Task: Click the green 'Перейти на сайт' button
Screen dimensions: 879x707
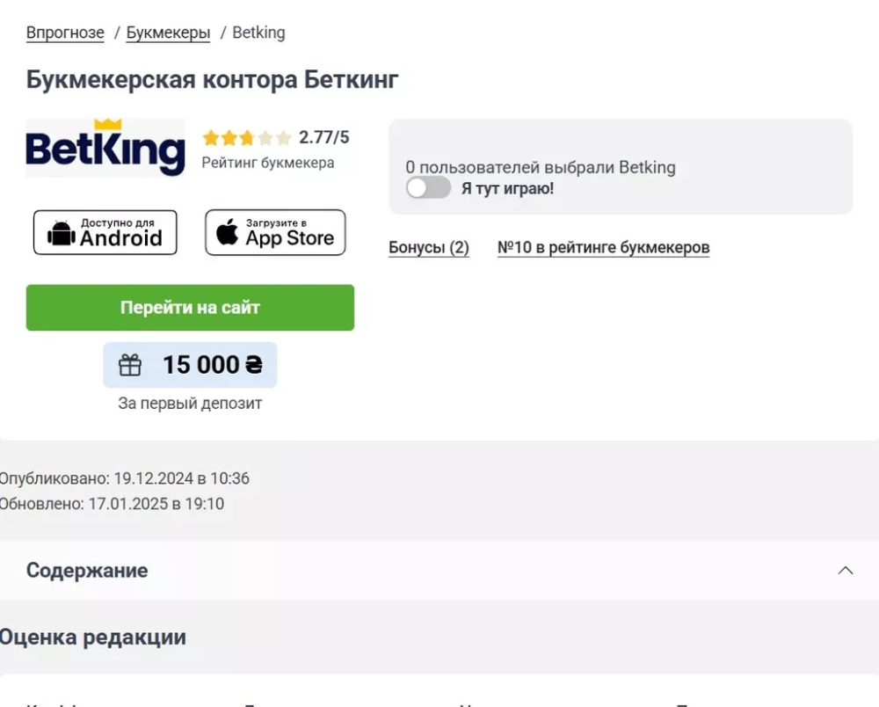Action: (190, 307)
